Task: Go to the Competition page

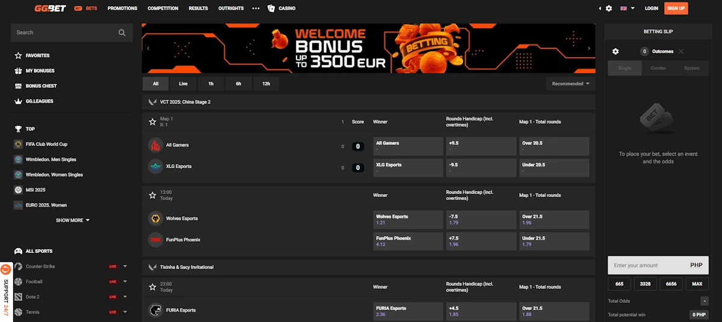Action: pyautogui.click(x=163, y=8)
